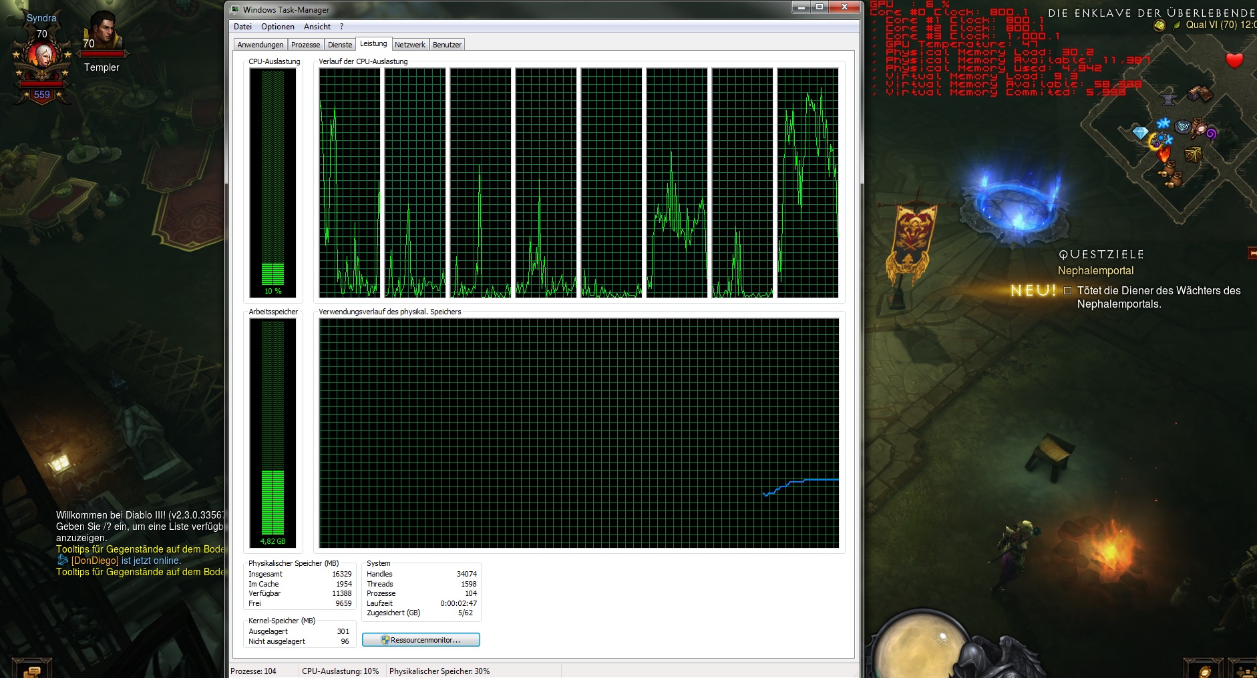Click the Threads value 1598
The width and height of the screenshot is (1257, 678).
click(469, 584)
